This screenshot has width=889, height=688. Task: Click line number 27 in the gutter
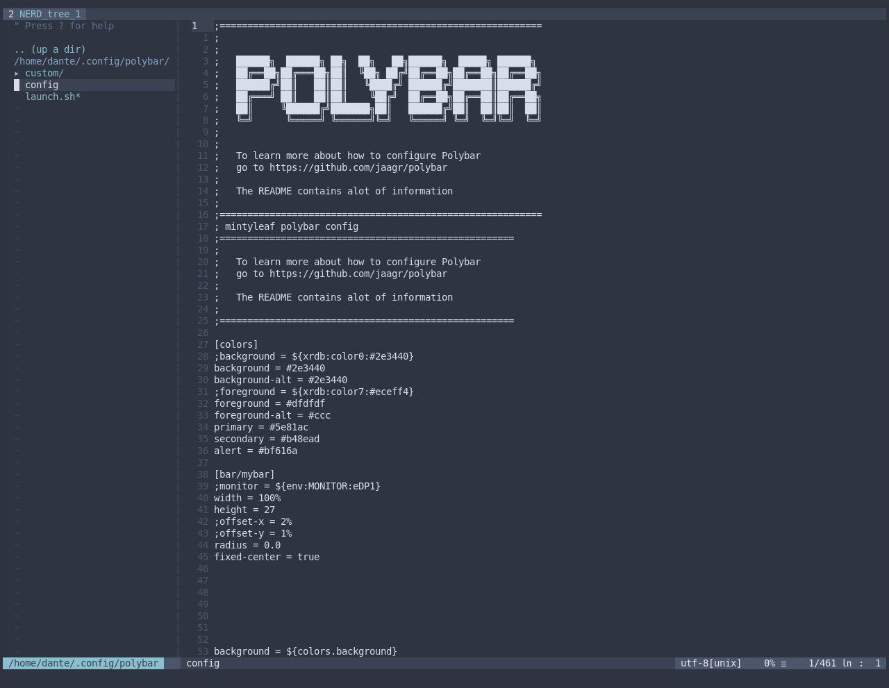(203, 344)
